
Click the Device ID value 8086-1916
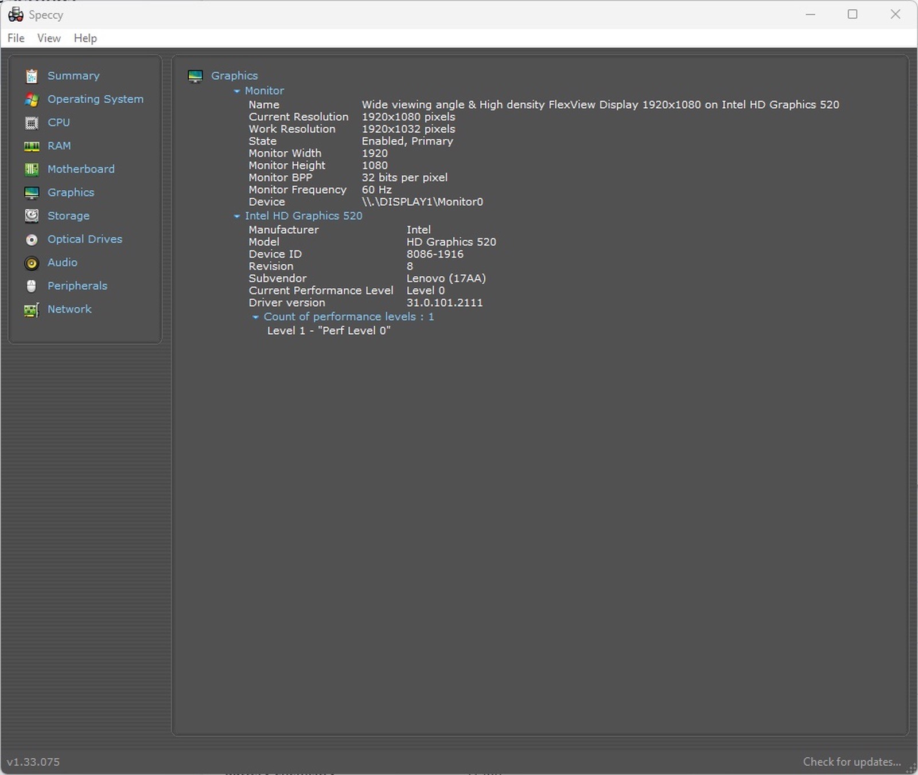click(435, 254)
